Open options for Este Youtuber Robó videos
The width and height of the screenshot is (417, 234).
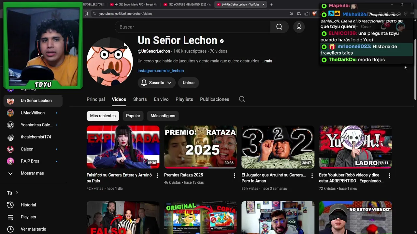click(389, 176)
